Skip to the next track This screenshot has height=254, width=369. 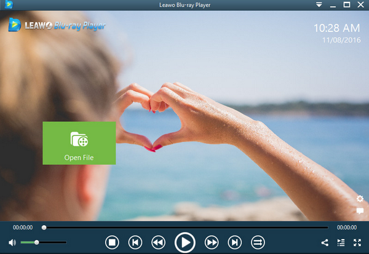[235, 242]
